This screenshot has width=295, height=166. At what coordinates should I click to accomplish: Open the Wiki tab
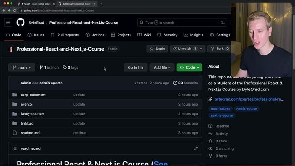click(144, 35)
